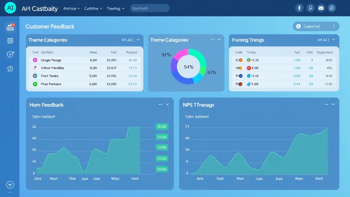Click the mail envelope icon in header
350x197 pixels.
coord(321,8)
